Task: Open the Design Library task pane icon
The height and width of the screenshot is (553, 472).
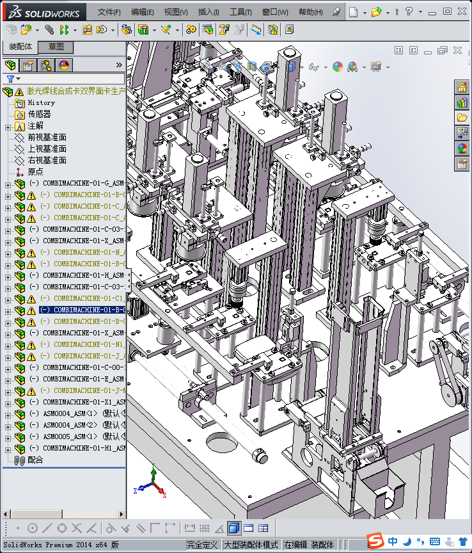Action: click(x=462, y=102)
